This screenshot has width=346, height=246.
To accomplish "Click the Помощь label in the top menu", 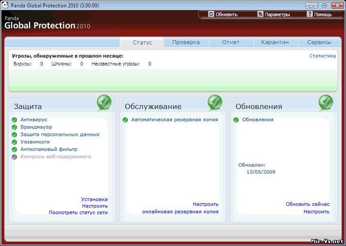I will (323, 15).
